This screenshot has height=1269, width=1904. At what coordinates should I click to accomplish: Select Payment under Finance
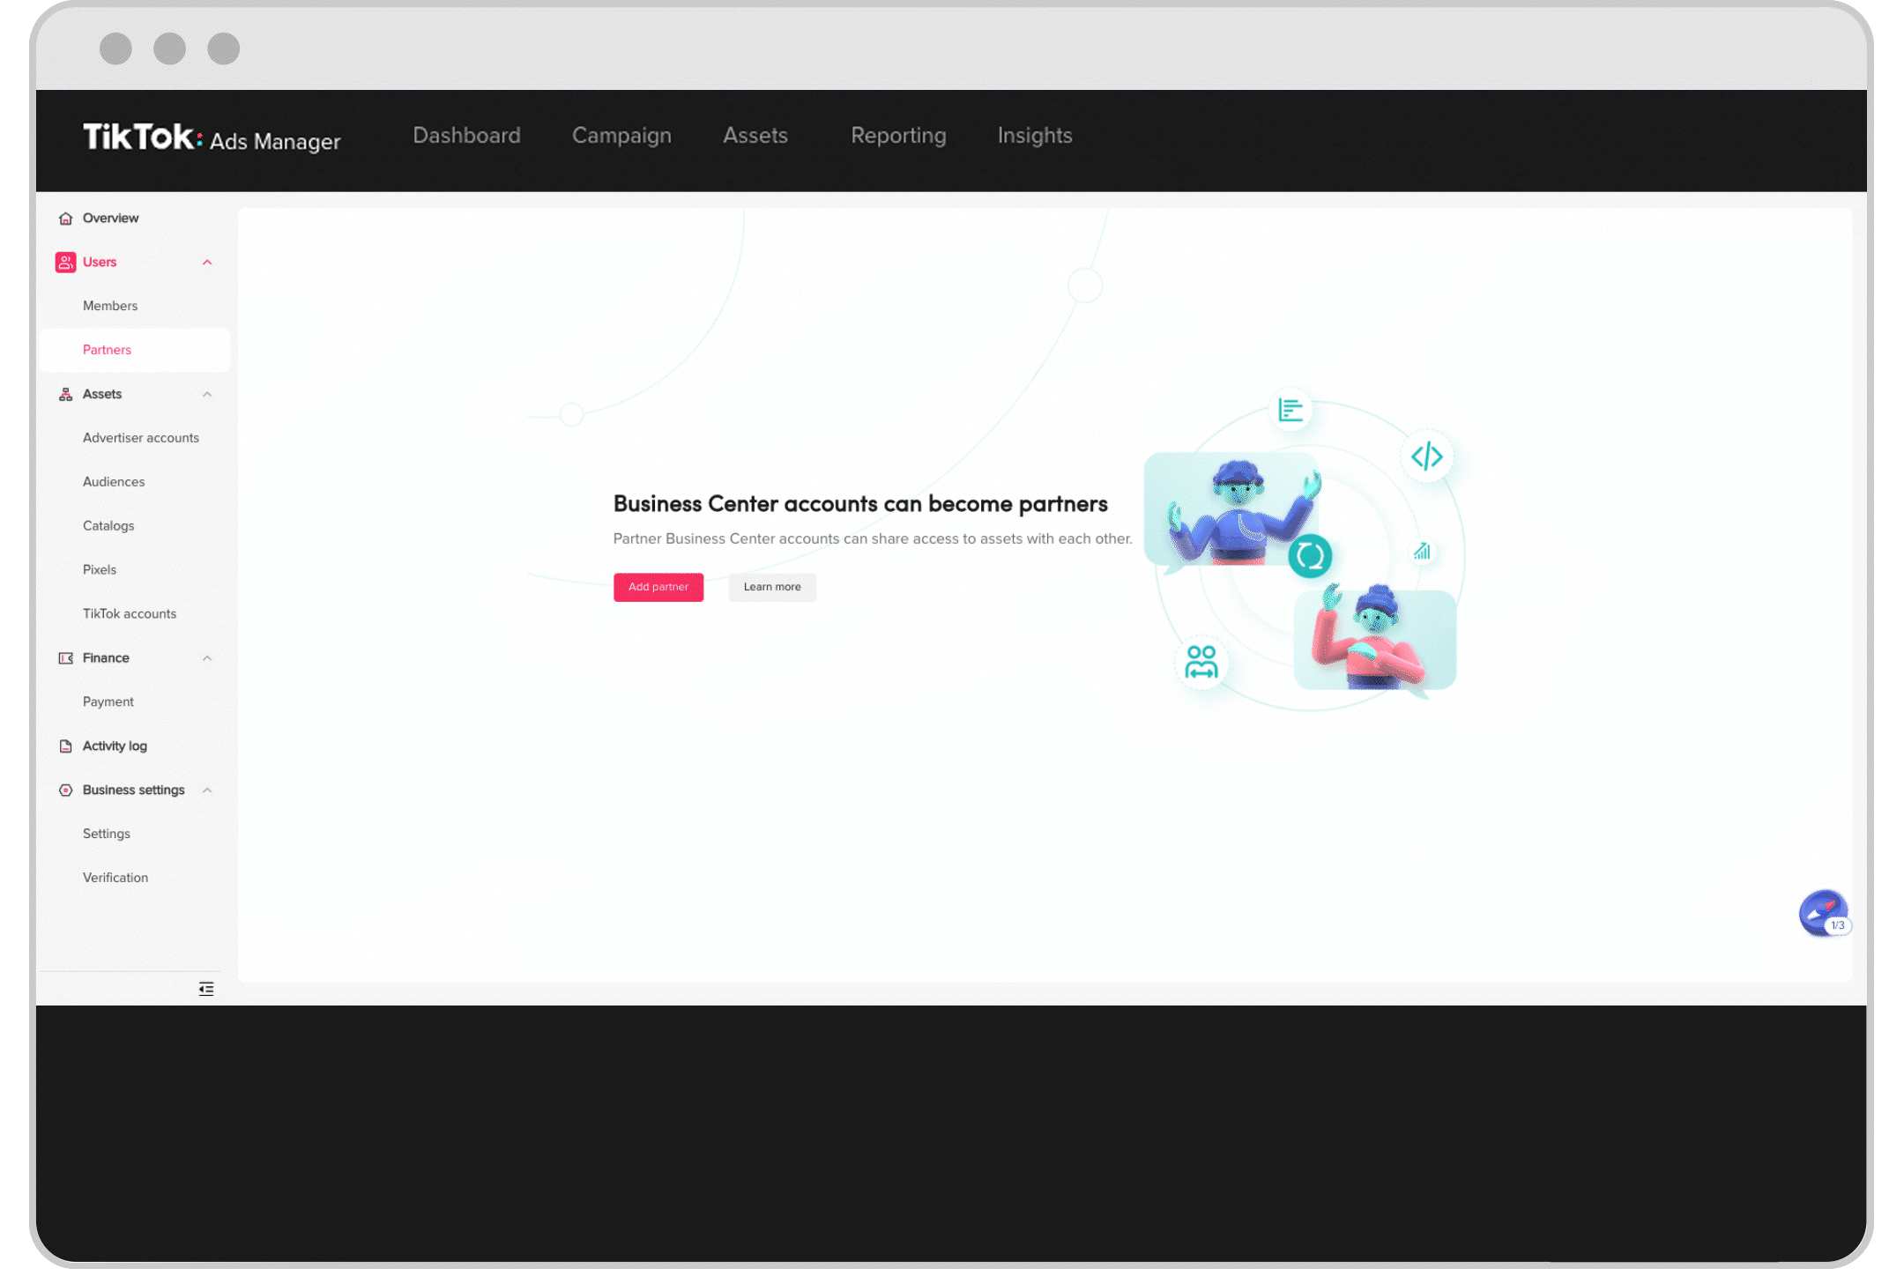click(x=108, y=701)
